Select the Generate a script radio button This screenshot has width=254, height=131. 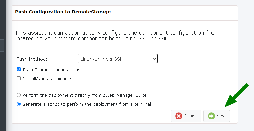(19, 104)
